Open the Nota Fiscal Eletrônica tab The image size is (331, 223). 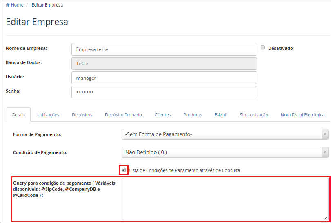click(302, 115)
